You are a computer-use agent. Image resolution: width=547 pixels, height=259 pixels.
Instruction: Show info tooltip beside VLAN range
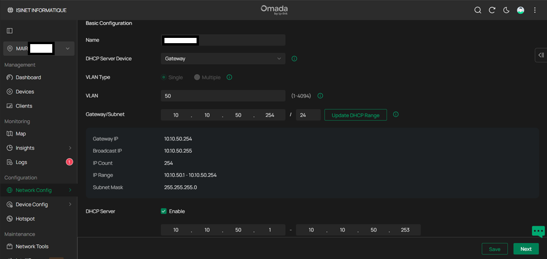pyautogui.click(x=320, y=95)
